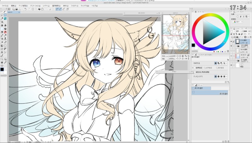Select the magnifier zoom tool in the toolbox

2,59
